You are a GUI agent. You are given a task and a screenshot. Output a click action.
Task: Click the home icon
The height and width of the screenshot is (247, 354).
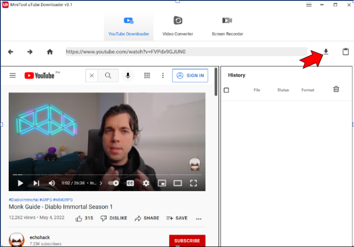click(50, 52)
